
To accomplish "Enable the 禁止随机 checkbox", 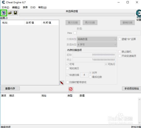I will point(120,52).
